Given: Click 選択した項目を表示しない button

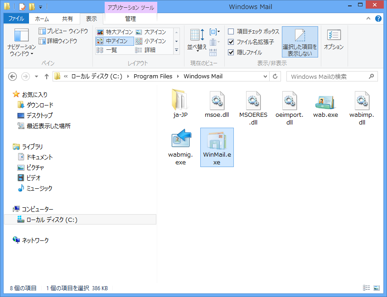Looking at the screenshot, I should pos(300,42).
